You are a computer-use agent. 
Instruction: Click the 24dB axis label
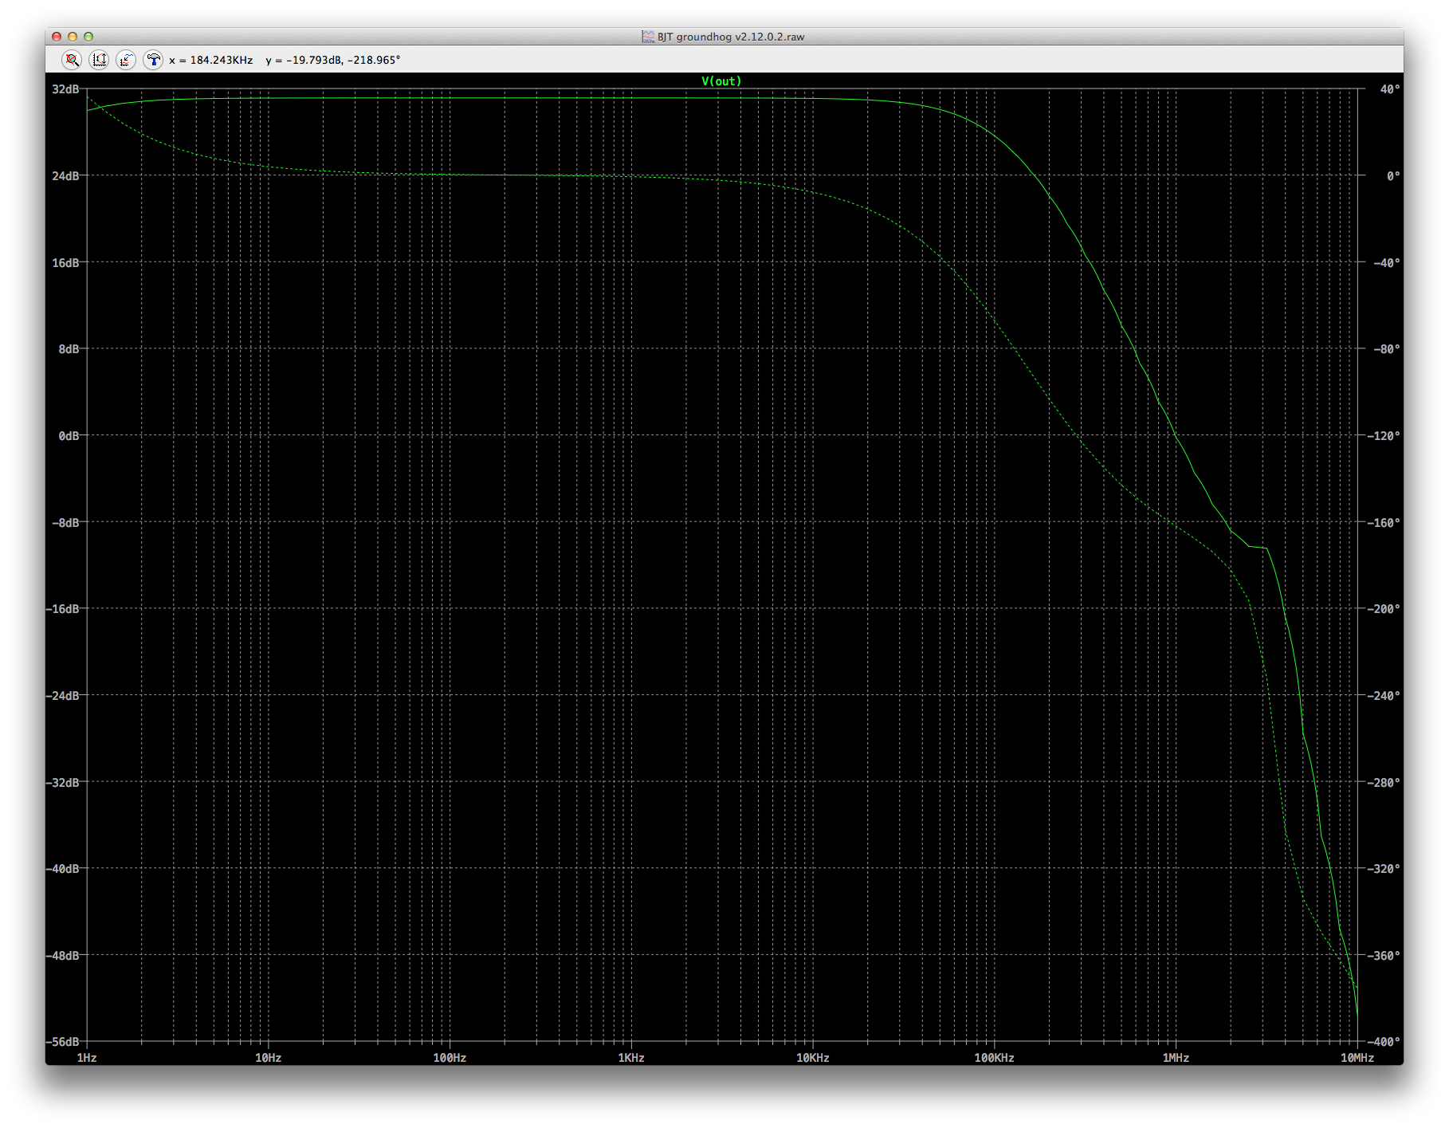point(66,176)
